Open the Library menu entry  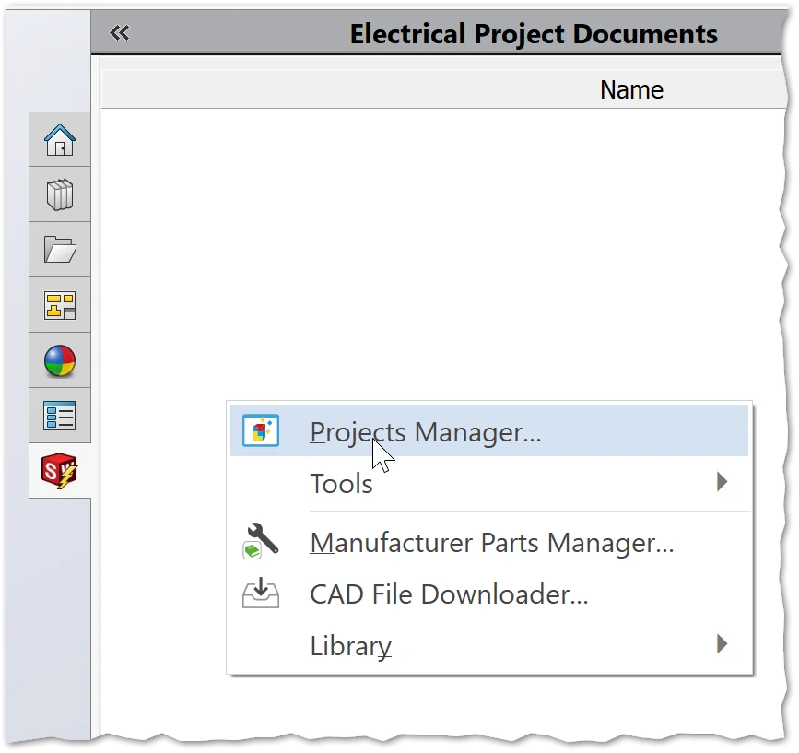click(x=350, y=646)
